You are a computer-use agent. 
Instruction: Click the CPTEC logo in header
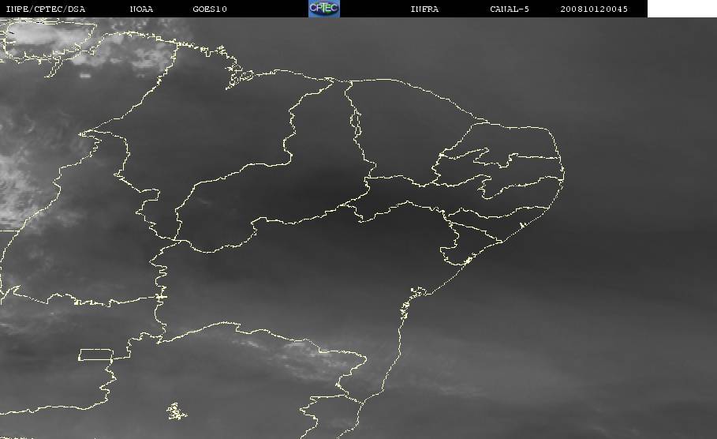pos(324,9)
